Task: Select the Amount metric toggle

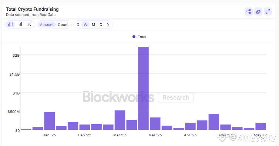Action: point(47,24)
